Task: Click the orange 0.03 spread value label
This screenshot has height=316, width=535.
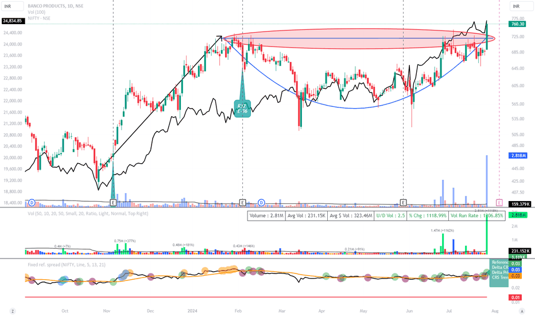Action: [x=515, y=276]
